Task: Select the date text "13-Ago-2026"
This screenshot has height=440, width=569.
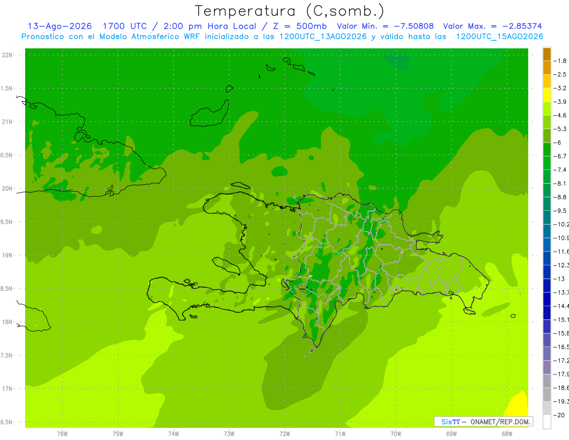Action: (x=59, y=26)
